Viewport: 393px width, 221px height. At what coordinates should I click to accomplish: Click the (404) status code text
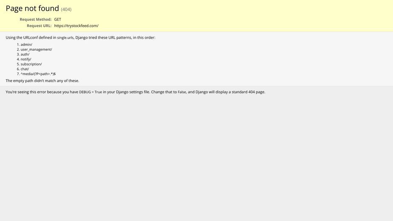(66, 9)
